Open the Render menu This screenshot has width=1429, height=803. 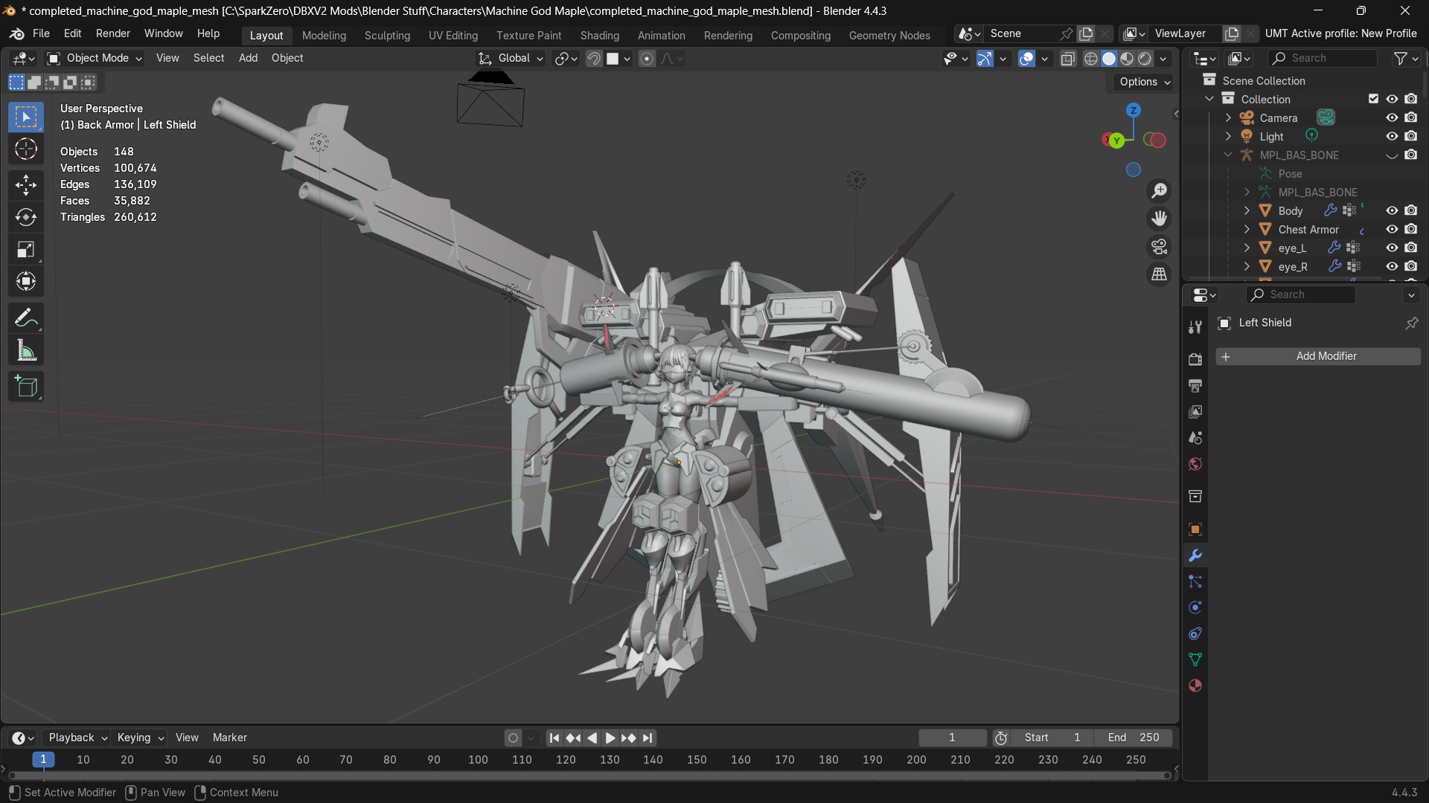[x=112, y=33]
